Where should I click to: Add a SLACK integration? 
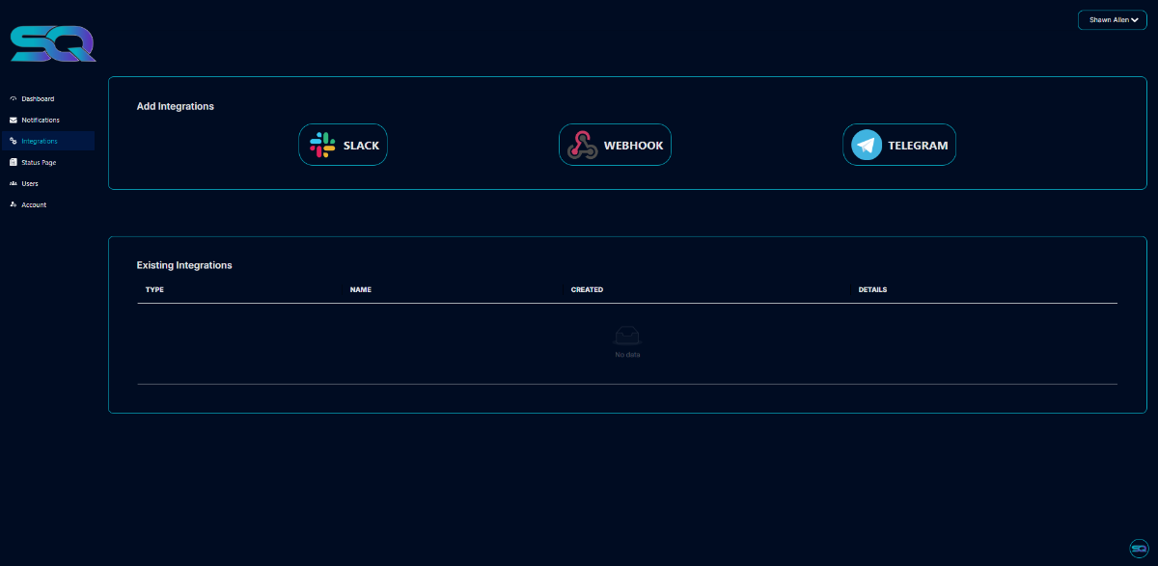point(343,145)
